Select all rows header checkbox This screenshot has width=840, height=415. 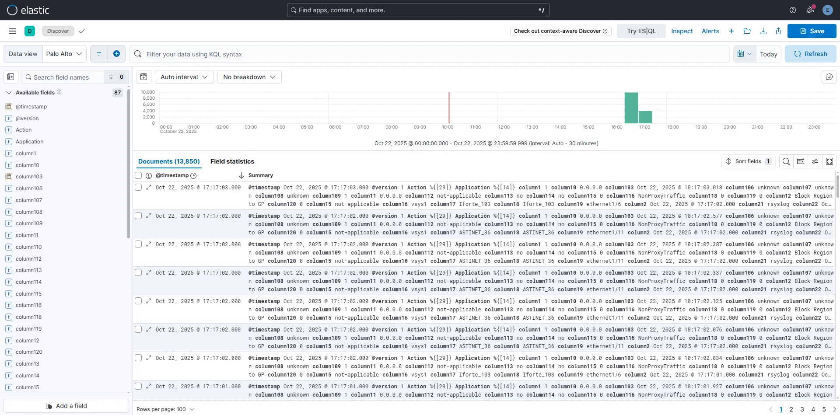pos(138,175)
